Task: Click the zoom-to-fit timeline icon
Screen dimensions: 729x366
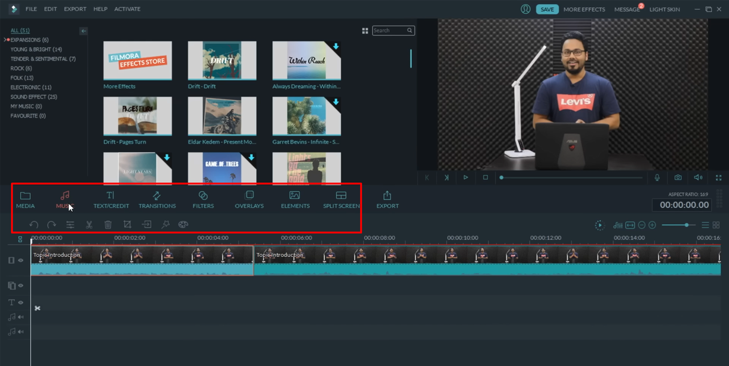Action: click(x=630, y=225)
